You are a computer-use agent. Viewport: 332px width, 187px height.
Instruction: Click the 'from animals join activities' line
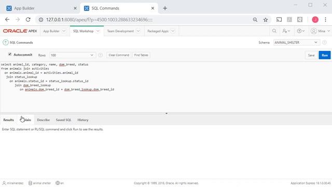click(25, 69)
